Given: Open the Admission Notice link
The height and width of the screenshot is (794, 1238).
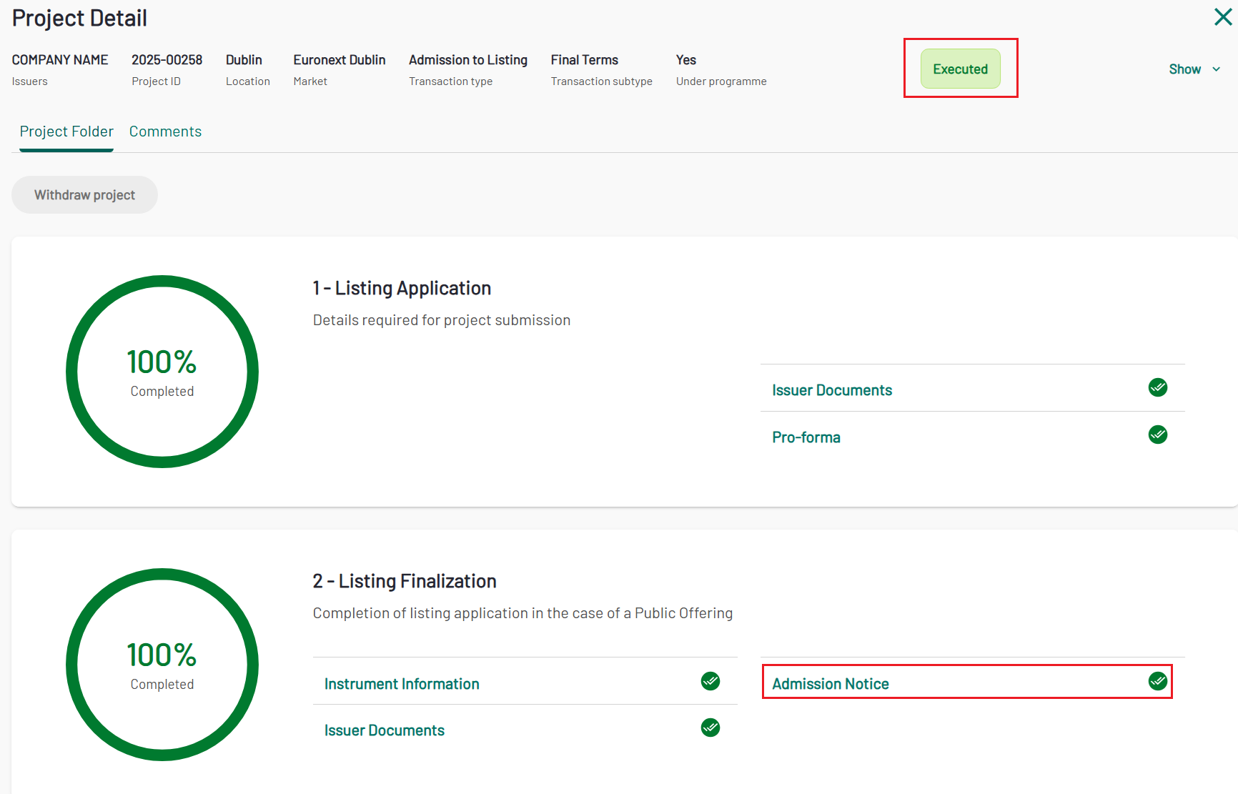Looking at the screenshot, I should 830,684.
